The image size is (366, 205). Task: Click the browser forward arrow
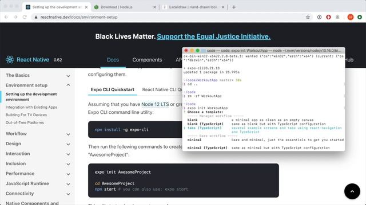tap(15, 17)
